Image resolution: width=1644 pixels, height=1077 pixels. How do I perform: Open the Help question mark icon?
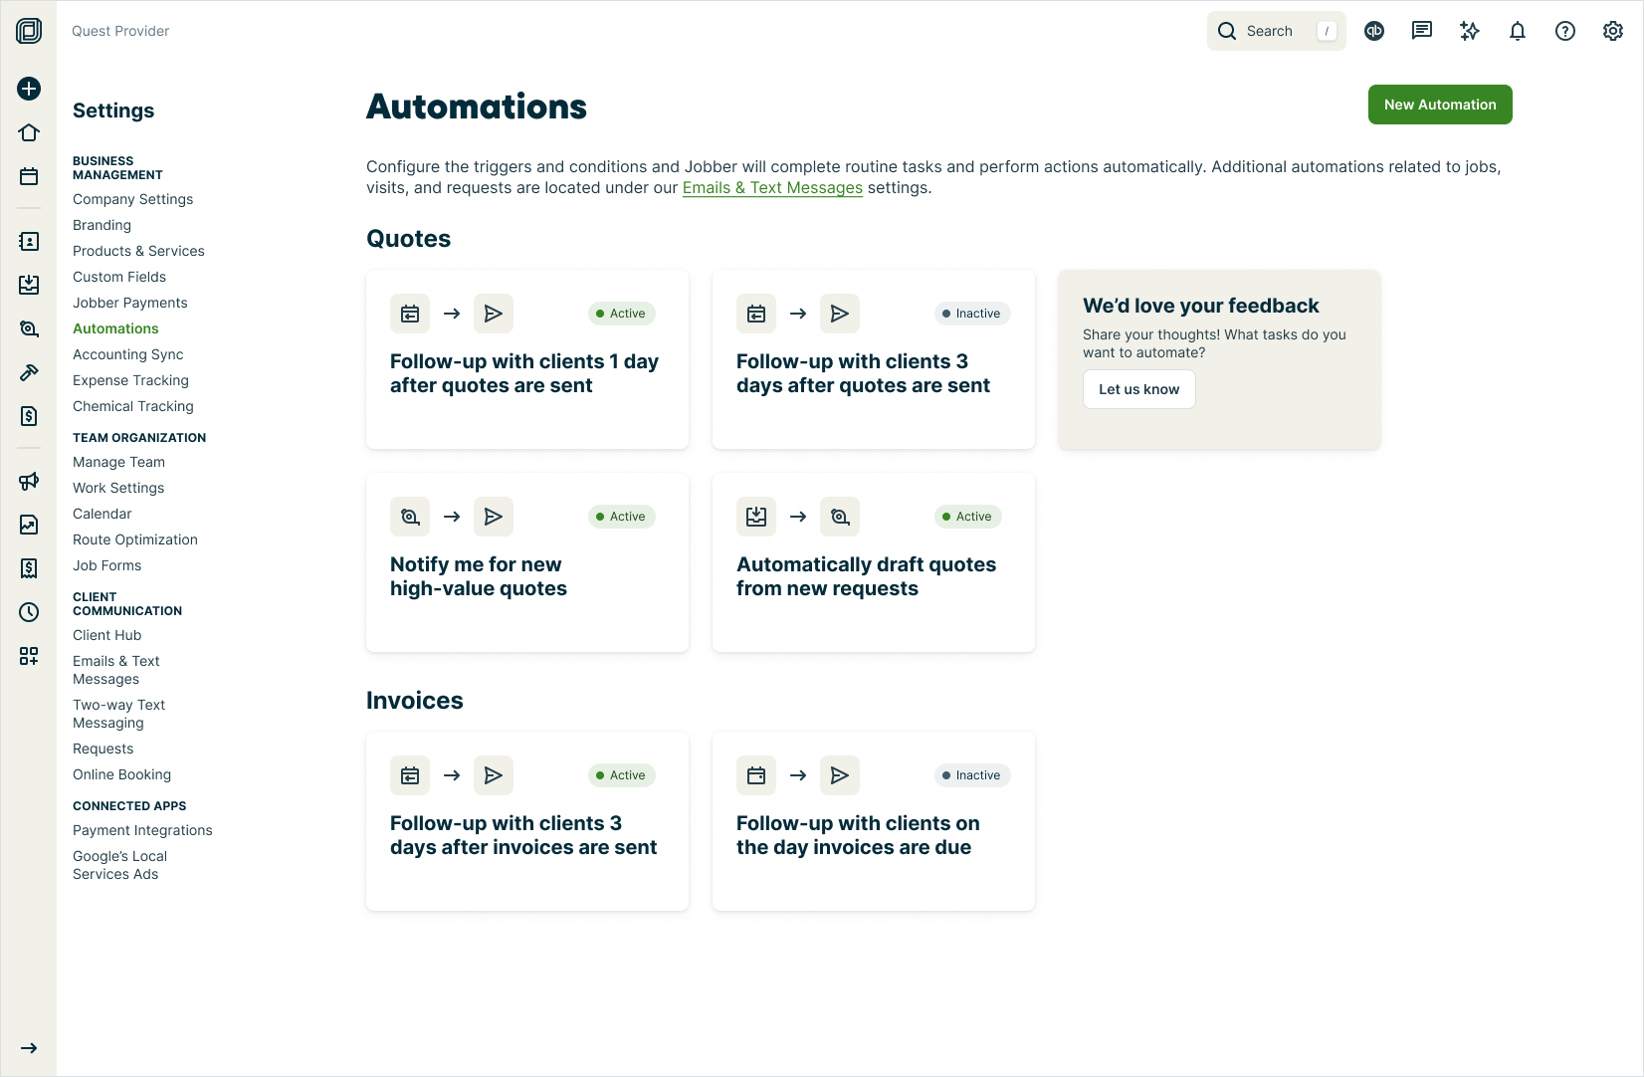[x=1564, y=31]
